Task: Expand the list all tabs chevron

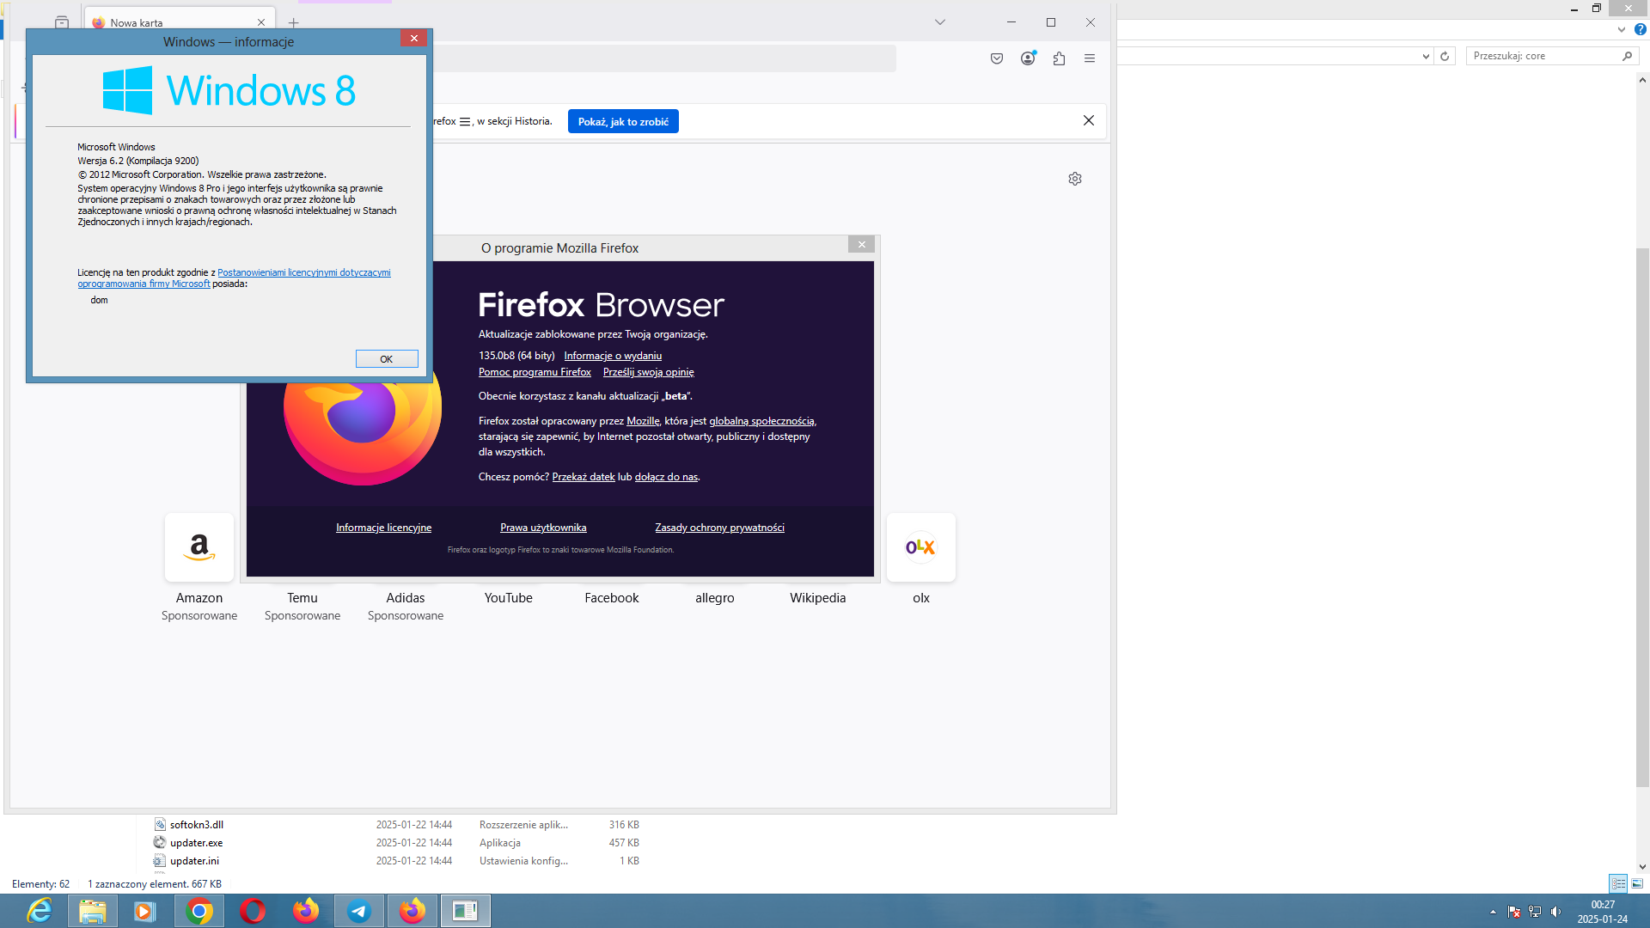Action: coord(940,22)
